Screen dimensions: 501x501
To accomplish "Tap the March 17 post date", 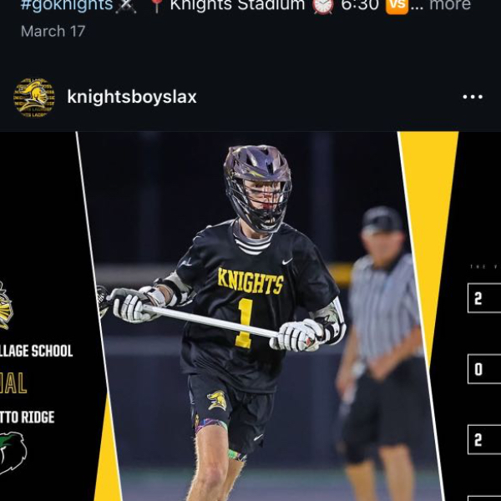I will click(53, 32).
